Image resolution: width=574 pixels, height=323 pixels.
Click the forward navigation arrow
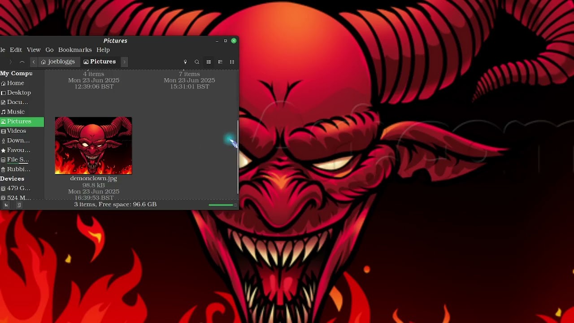pyautogui.click(x=10, y=62)
